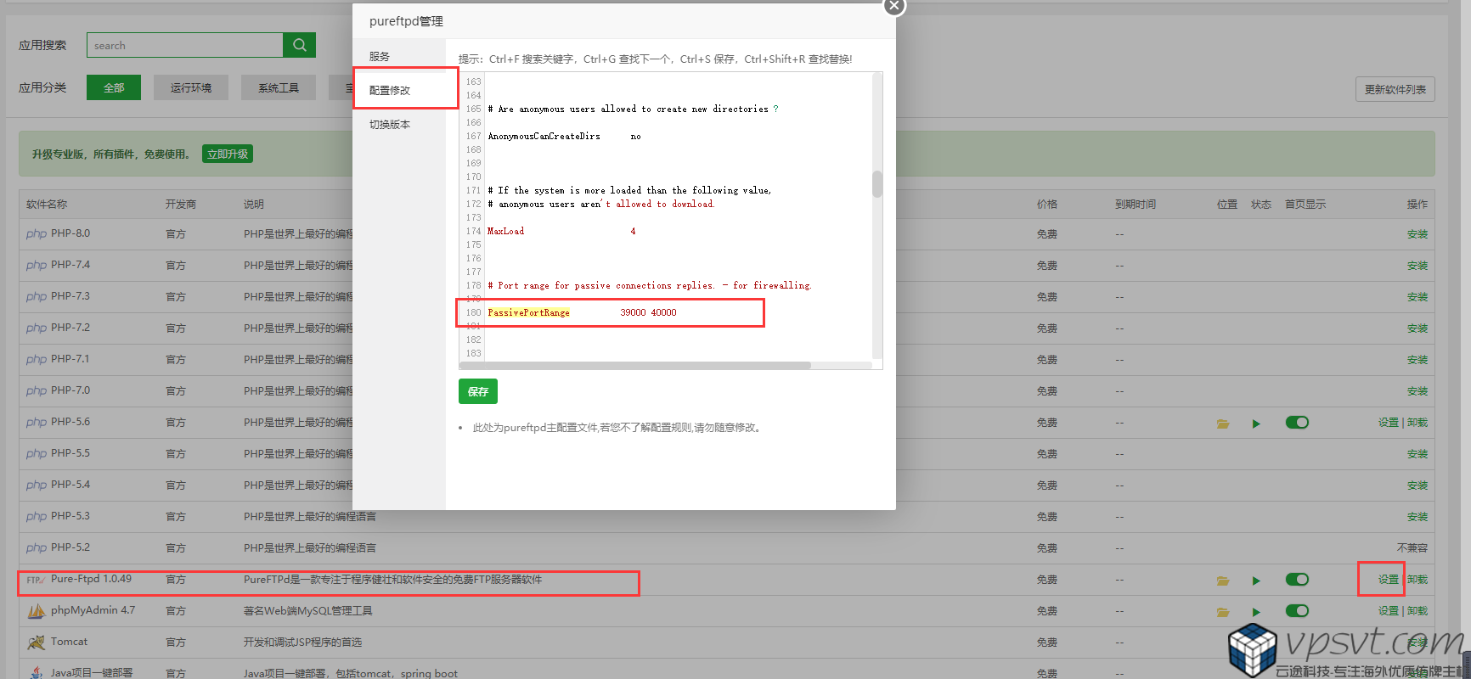1471x679 pixels.
Task: Toggle homepage display for Pure-Ftpd
Action: 1297,580
